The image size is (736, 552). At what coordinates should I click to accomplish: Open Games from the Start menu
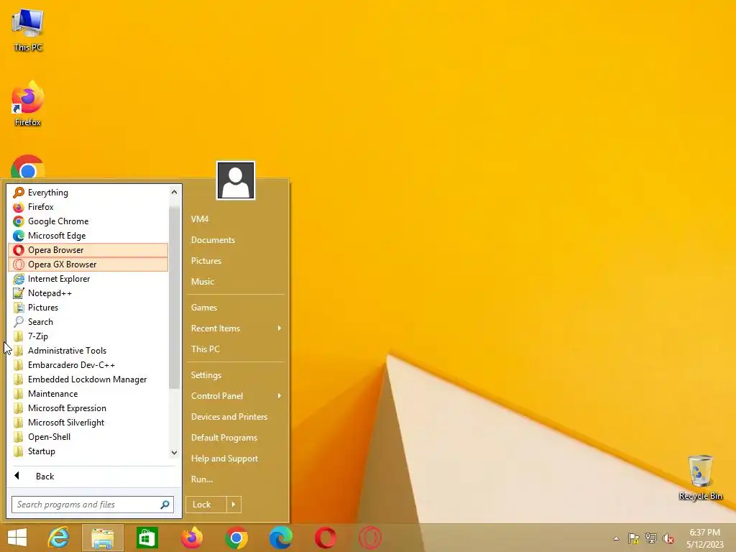point(236,308)
